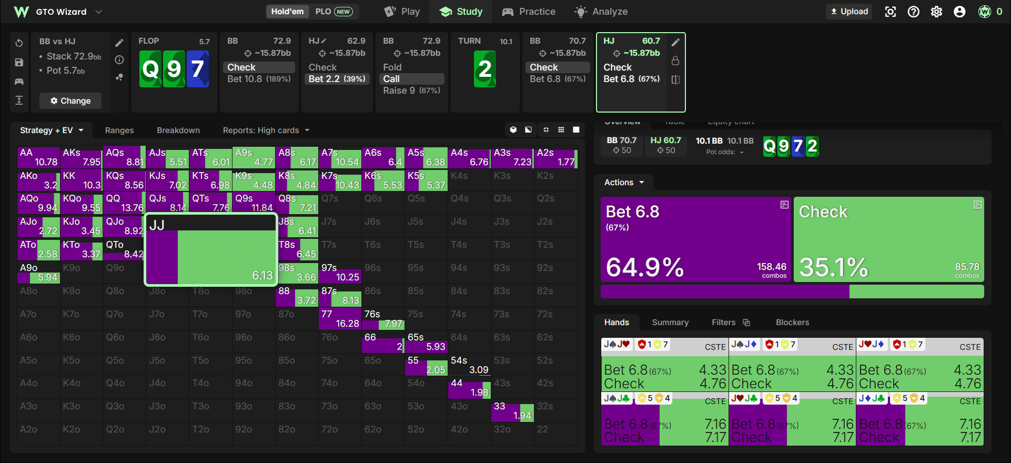1011x463 pixels.
Task: Open the Strategy + EV dropdown
Action: 52,130
